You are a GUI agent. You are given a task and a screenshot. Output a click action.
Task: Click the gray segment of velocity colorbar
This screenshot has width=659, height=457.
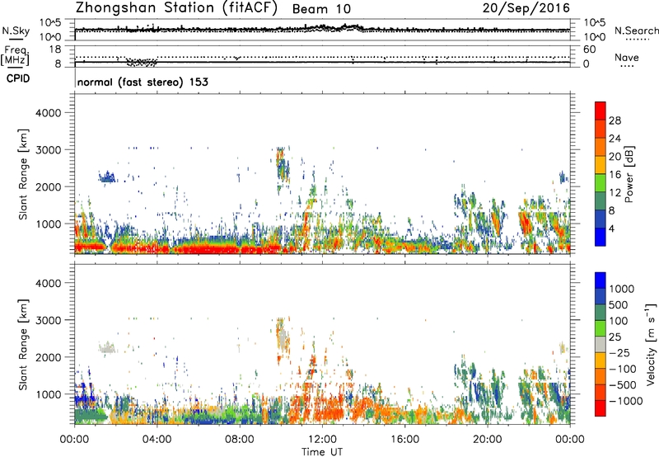(x=601, y=345)
